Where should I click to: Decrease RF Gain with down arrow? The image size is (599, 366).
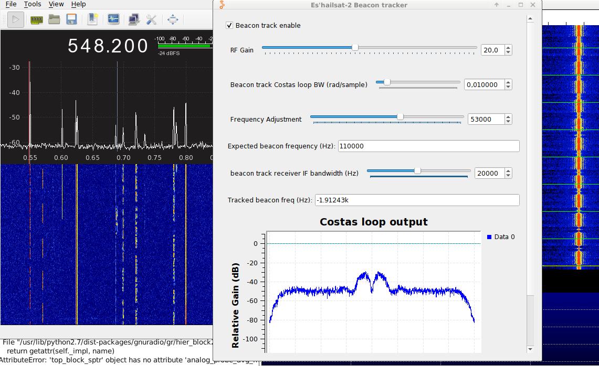[x=508, y=52]
